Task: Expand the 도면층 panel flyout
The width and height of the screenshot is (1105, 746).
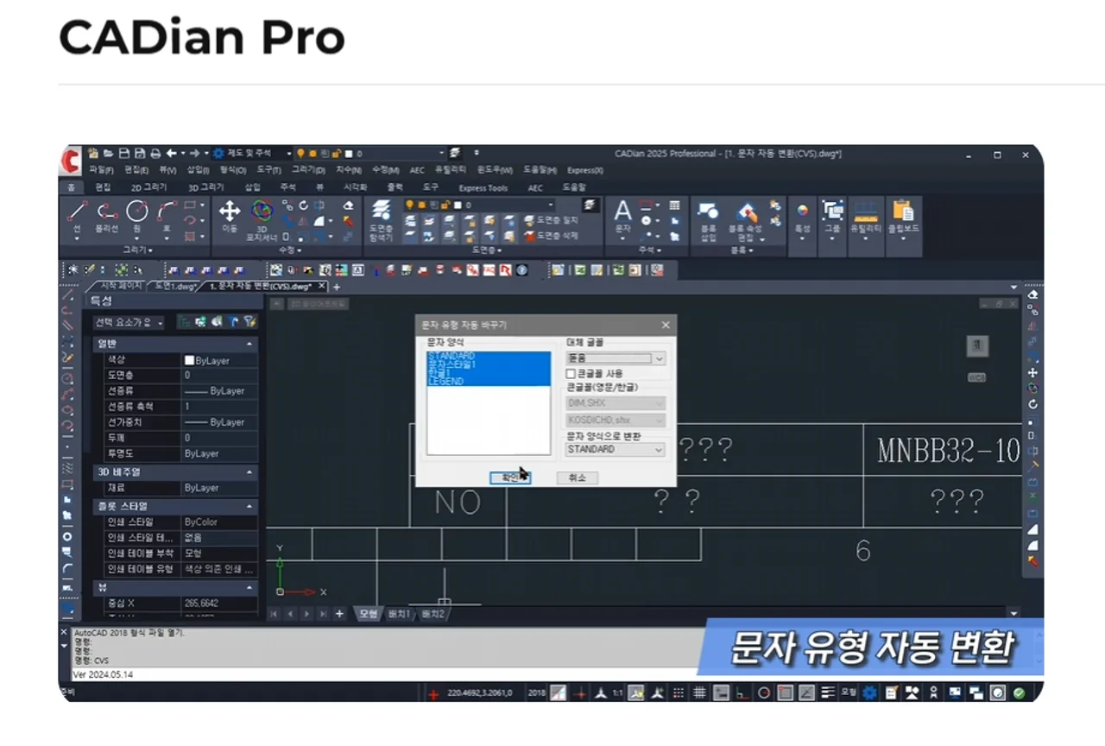Action: 487,250
